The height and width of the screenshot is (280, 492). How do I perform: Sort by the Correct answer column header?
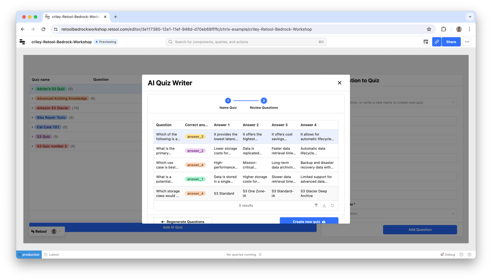(x=197, y=125)
